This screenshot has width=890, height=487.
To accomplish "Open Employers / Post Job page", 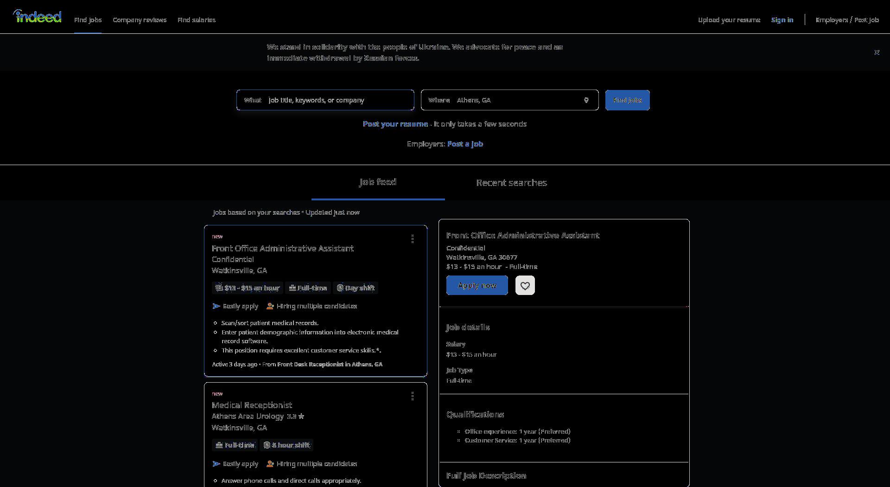I will click(847, 20).
